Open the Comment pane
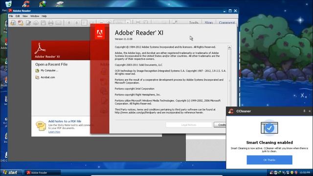This screenshot has width=313, height=176. 227,22
